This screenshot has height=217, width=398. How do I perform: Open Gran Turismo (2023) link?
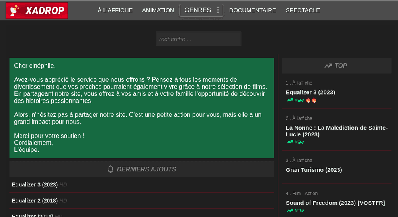coord(314,170)
